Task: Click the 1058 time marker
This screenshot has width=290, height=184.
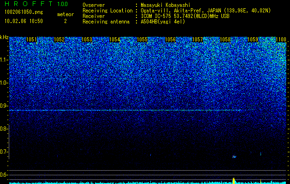Action: pos(225,40)
